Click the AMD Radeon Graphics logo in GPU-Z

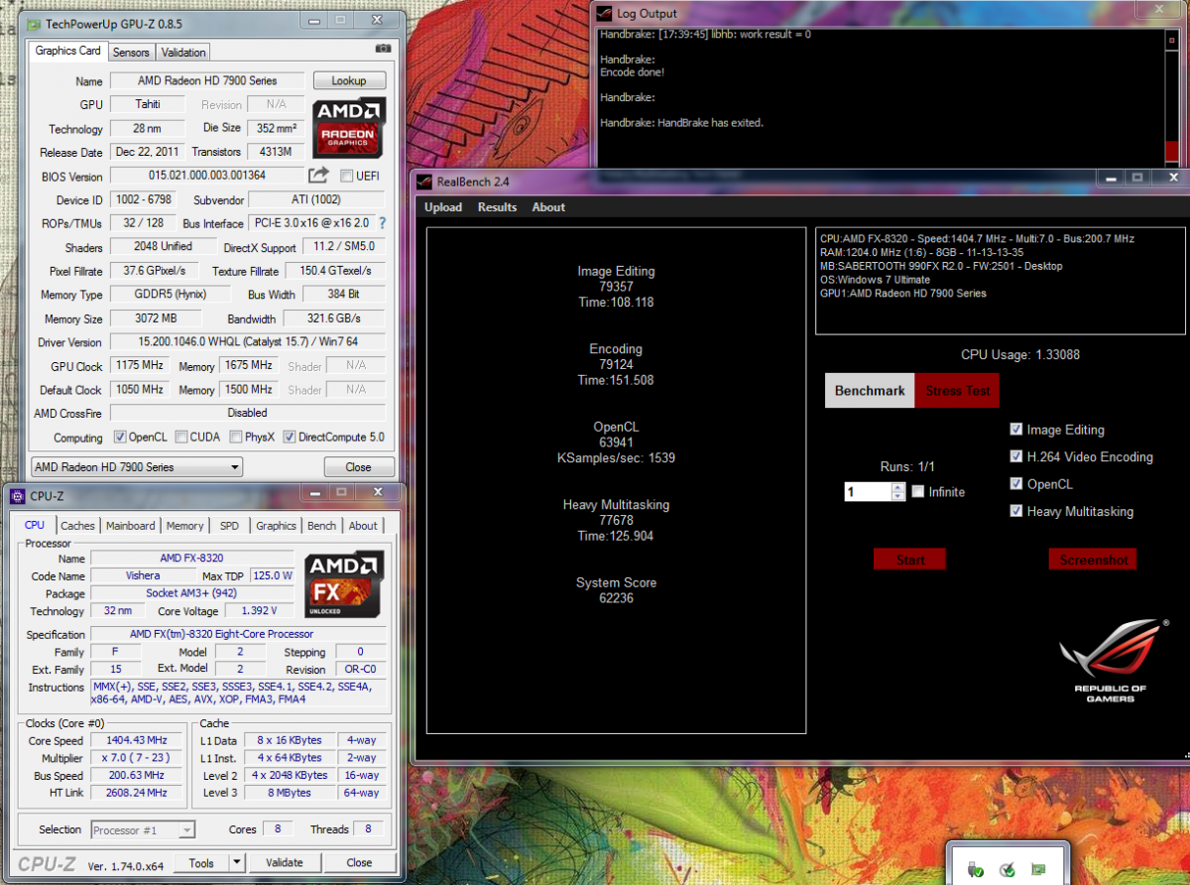pos(349,128)
